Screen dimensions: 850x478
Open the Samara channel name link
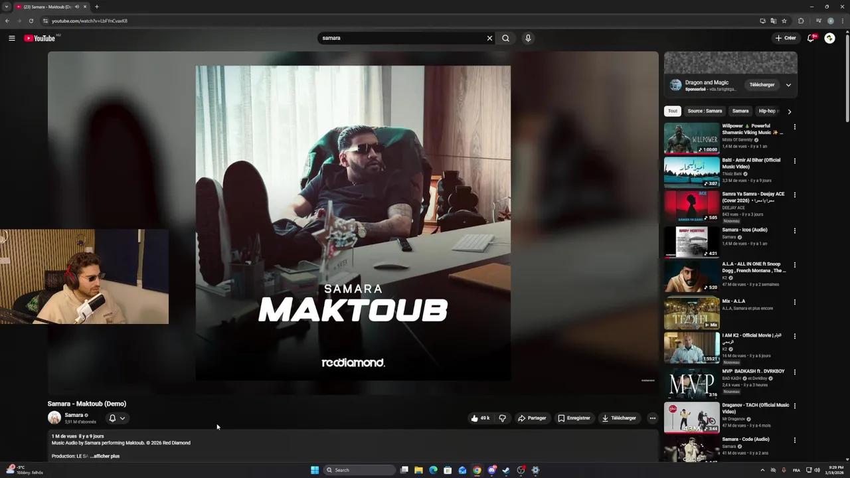pyautogui.click(x=74, y=415)
